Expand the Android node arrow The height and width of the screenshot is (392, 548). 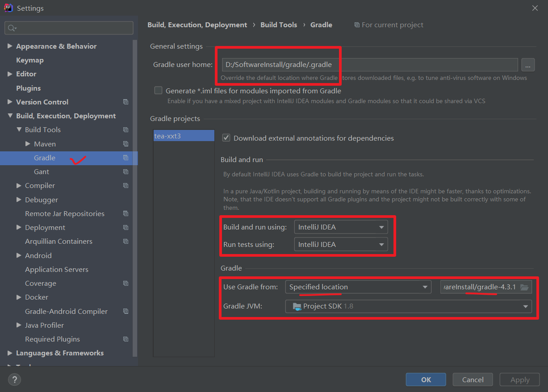(x=19, y=255)
